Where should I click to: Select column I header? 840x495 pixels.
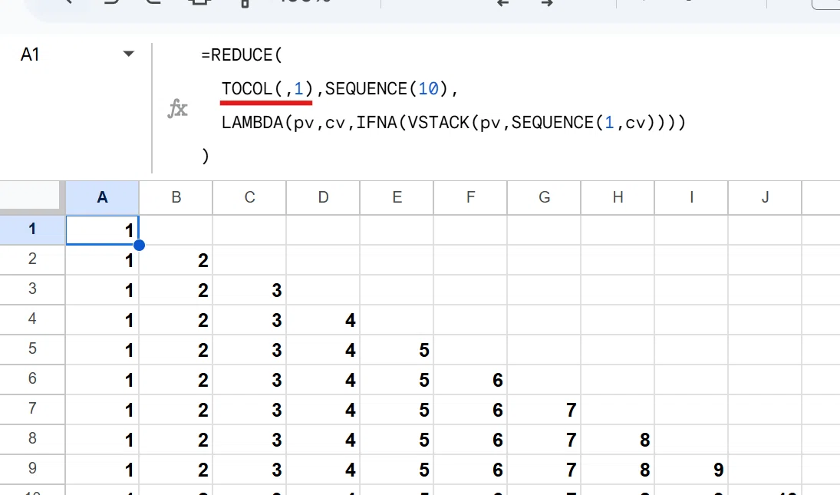(x=692, y=198)
